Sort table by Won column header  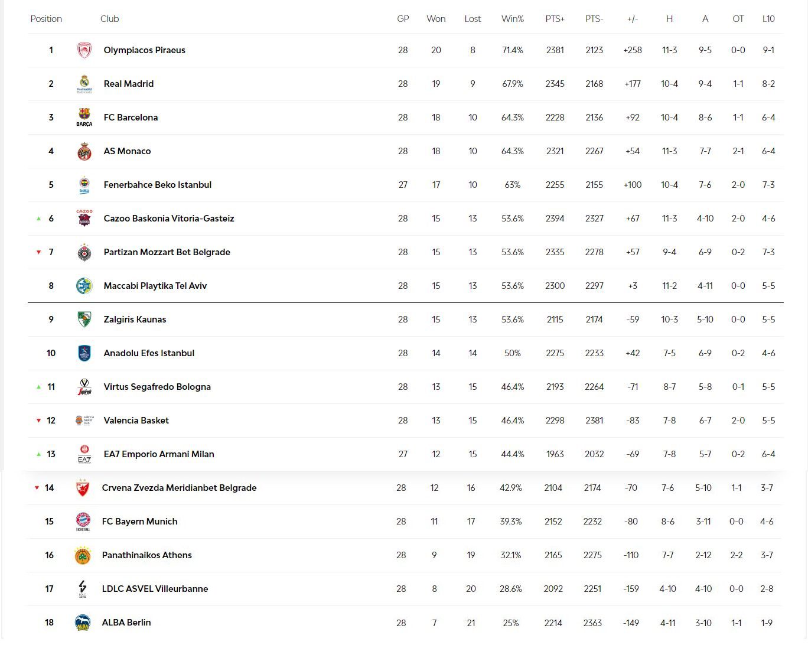[436, 19]
